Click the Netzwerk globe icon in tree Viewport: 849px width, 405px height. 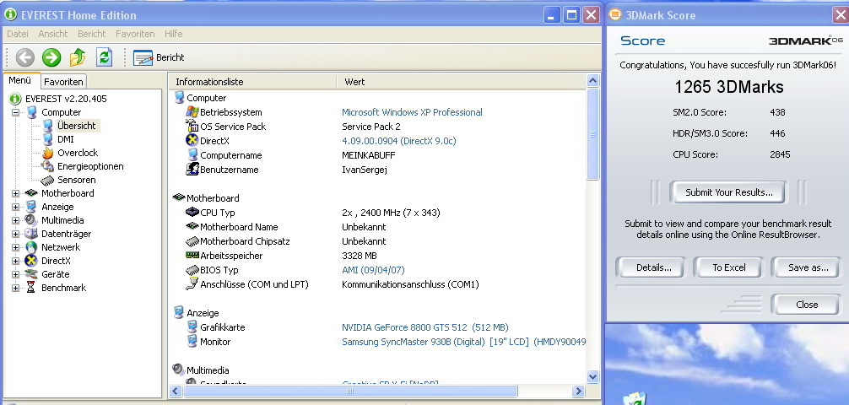coord(31,247)
